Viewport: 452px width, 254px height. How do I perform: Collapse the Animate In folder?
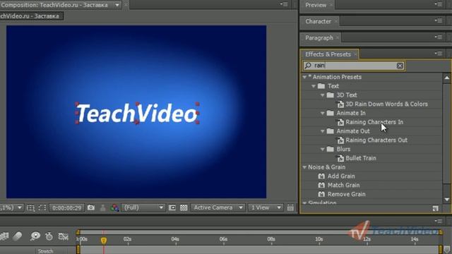pos(323,113)
